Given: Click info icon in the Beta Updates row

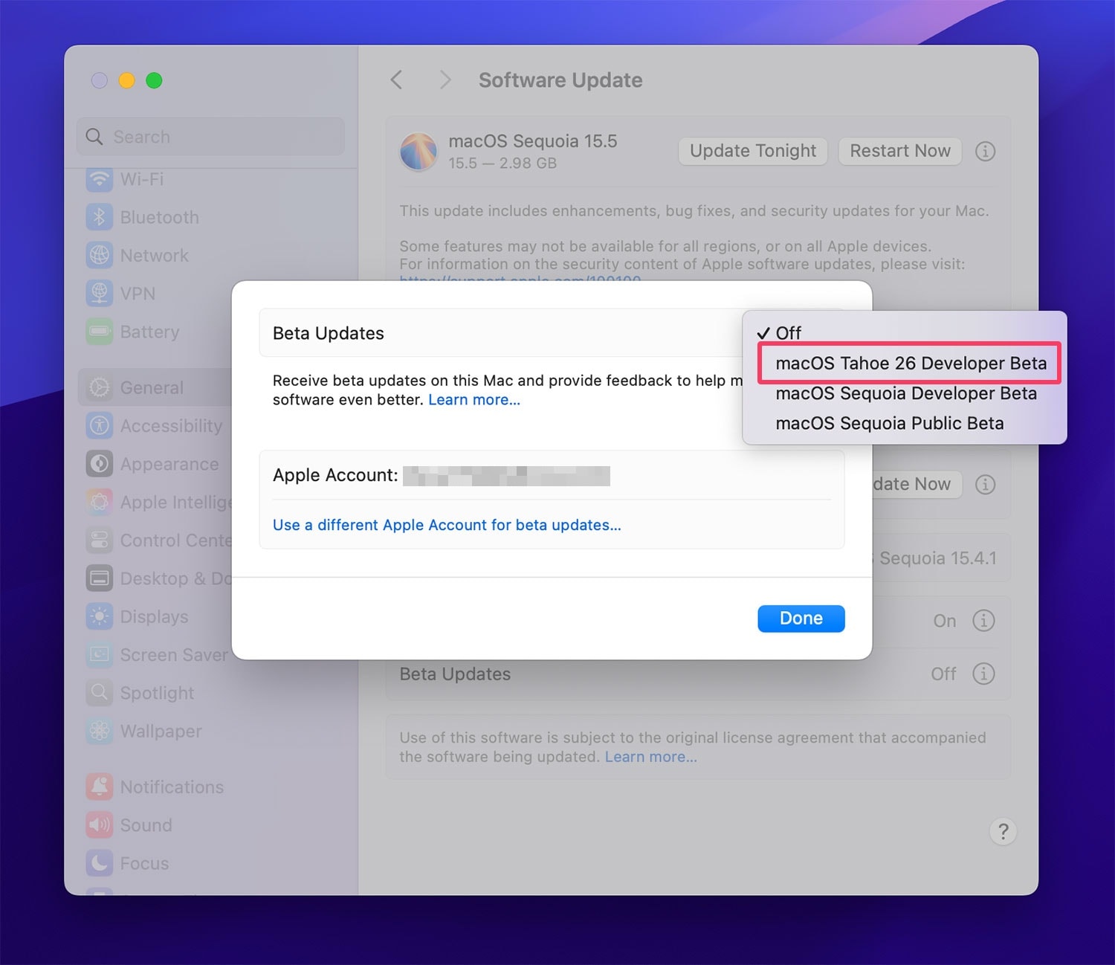Looking at the screenshot, I should pos(983,674).
